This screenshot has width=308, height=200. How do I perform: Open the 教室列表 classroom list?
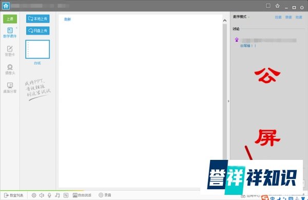point(13,195)
